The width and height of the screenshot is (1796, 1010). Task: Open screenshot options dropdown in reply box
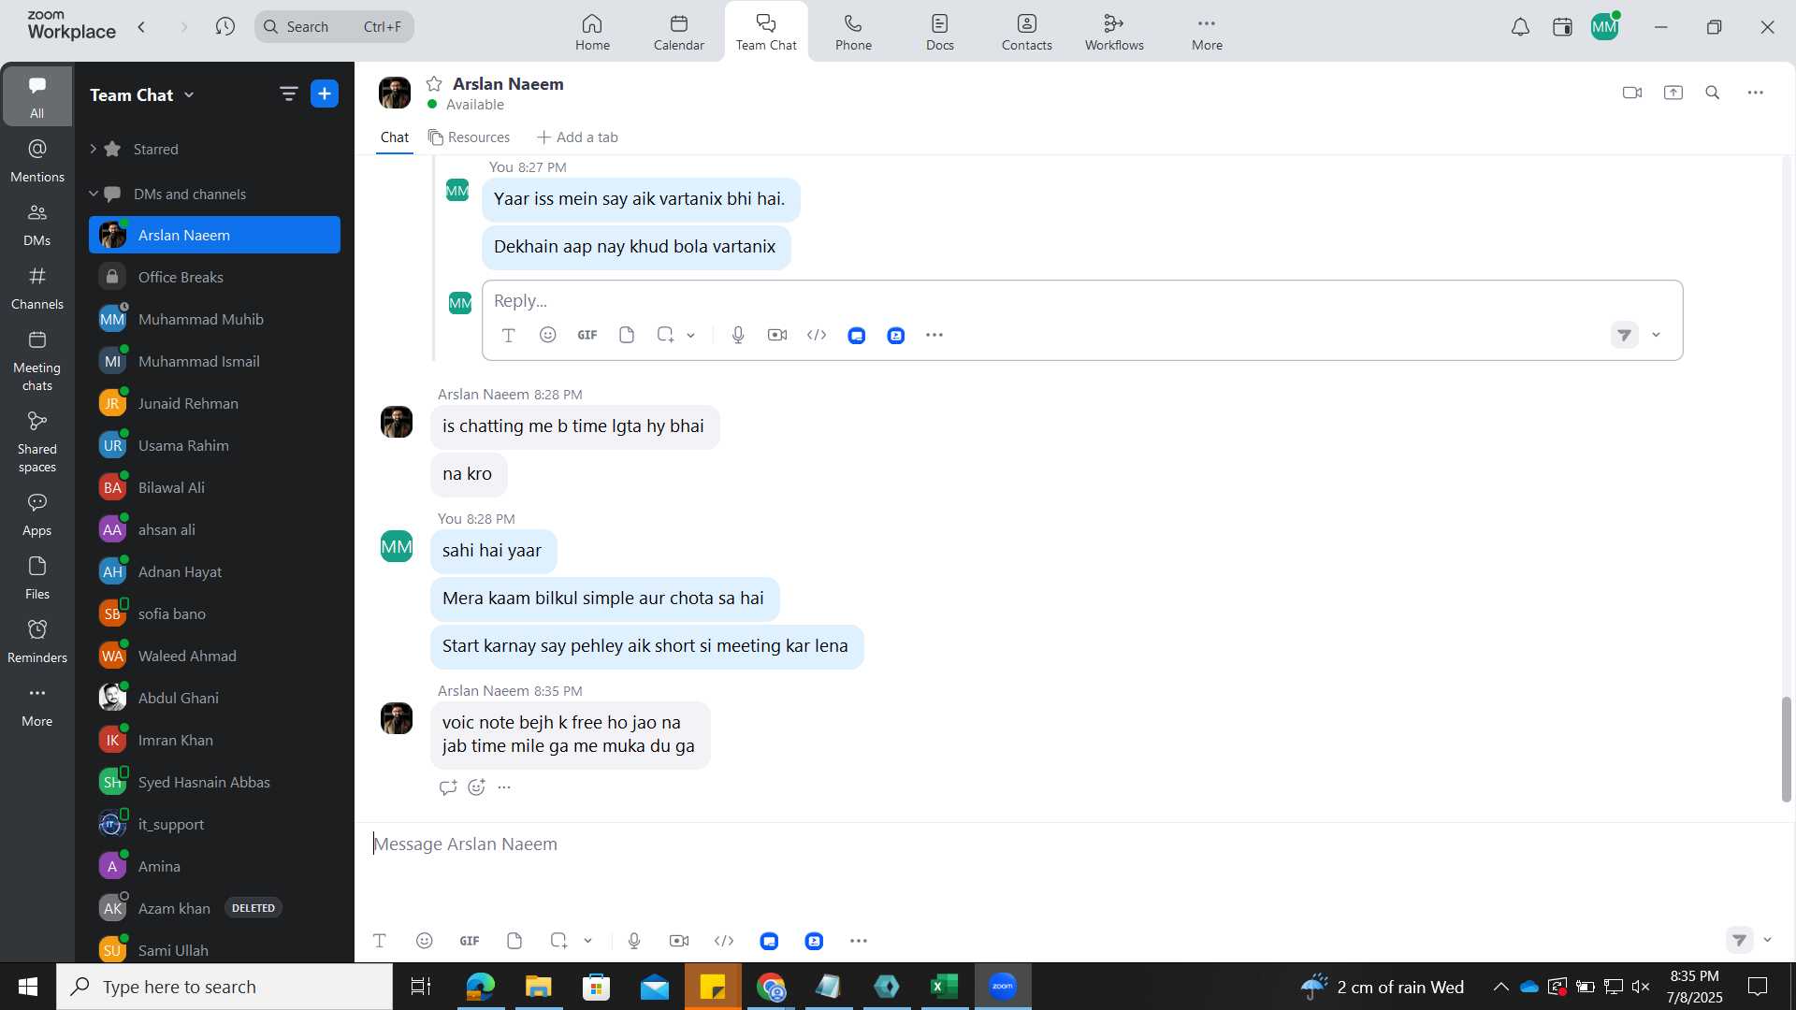point(691,336)
